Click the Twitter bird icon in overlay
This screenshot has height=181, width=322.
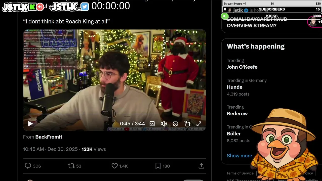coord(85,7)
